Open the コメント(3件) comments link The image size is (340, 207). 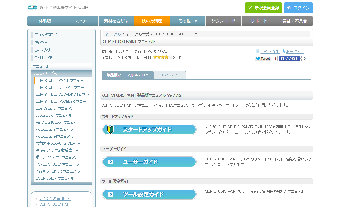coord(270,52)
